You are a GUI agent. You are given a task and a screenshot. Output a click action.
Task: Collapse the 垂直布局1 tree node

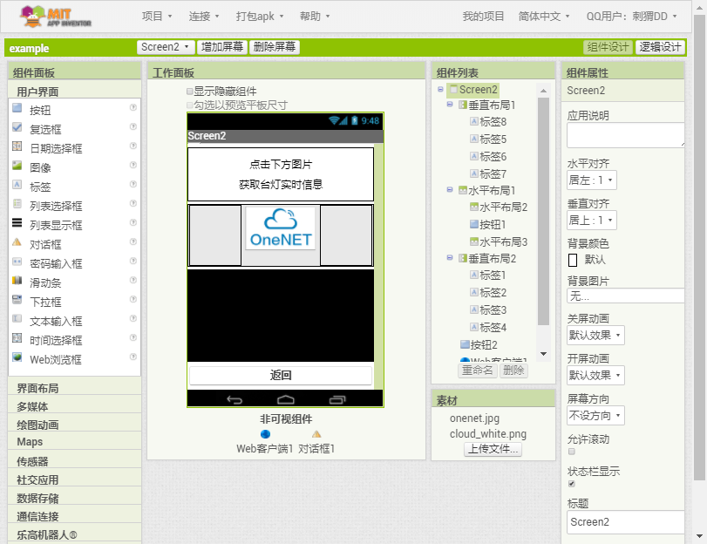pyautogui.click(x=450, y=105)
